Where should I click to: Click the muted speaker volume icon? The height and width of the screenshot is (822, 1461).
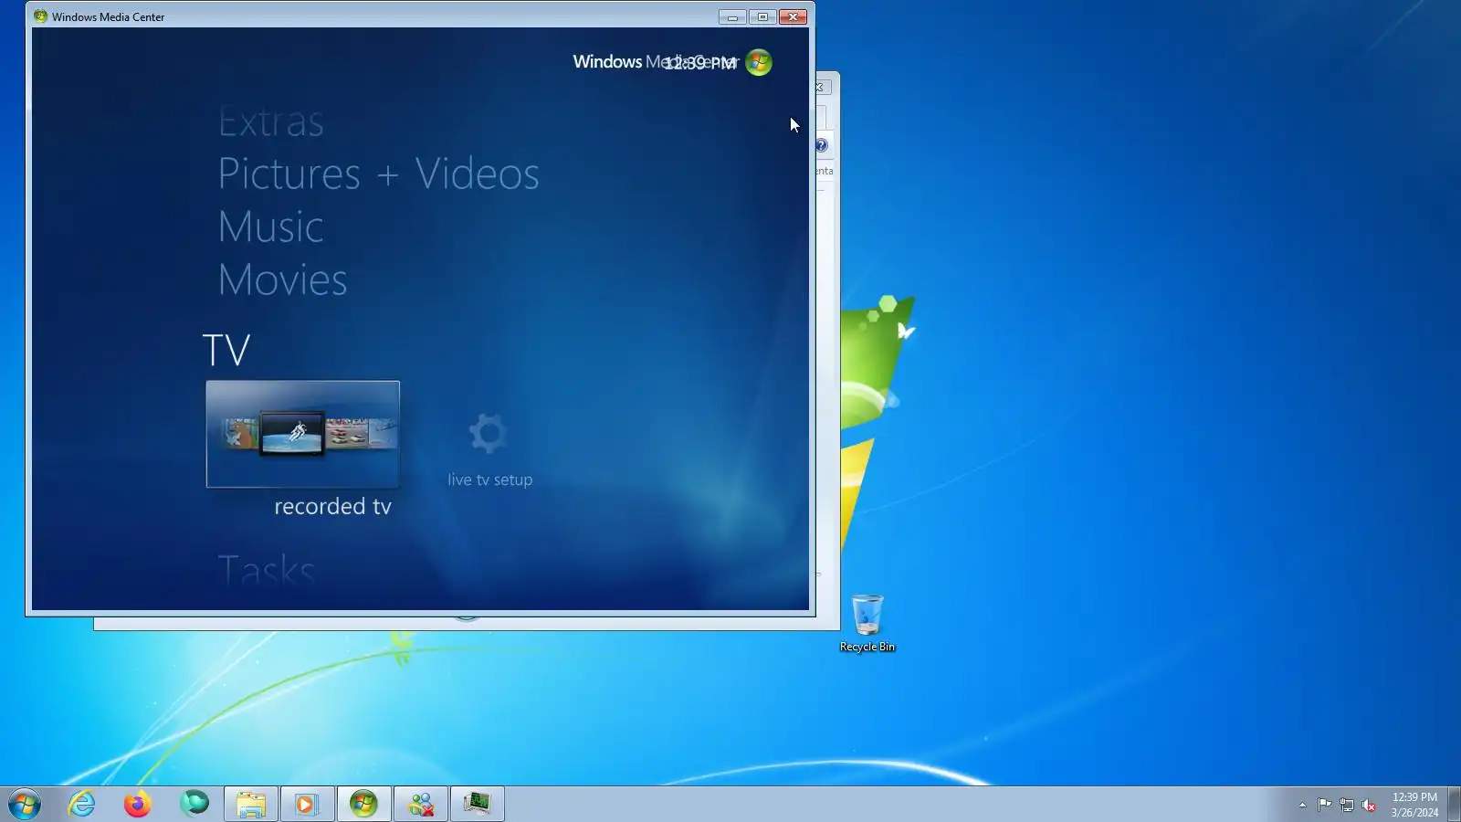tap(1369, 805)
